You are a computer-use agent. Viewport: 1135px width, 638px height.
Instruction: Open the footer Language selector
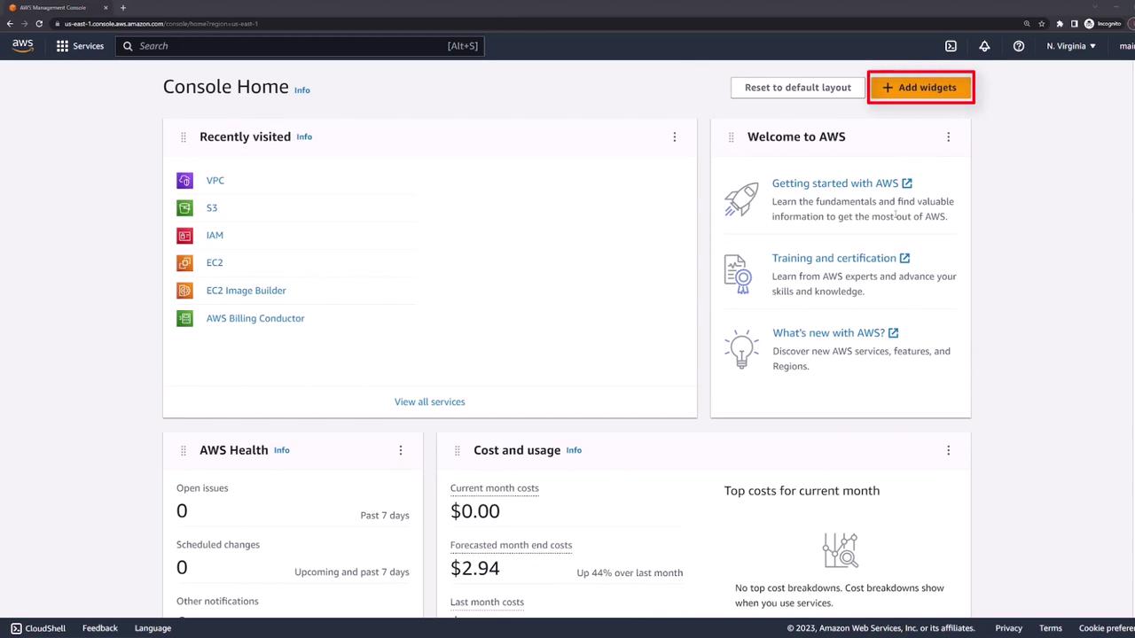coord(153,628)
